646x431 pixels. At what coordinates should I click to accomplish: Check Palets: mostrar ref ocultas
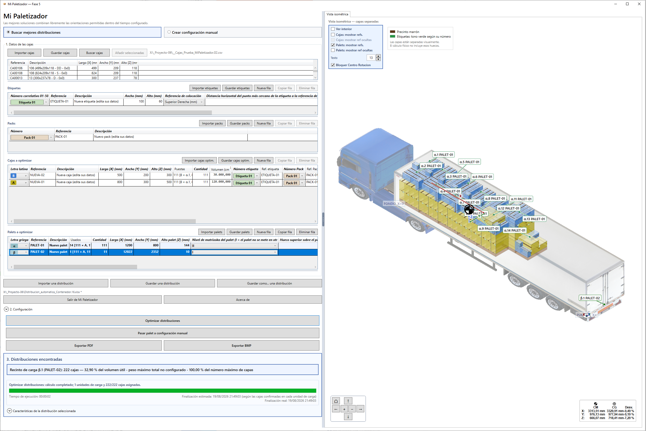click(x=333, y=50)
